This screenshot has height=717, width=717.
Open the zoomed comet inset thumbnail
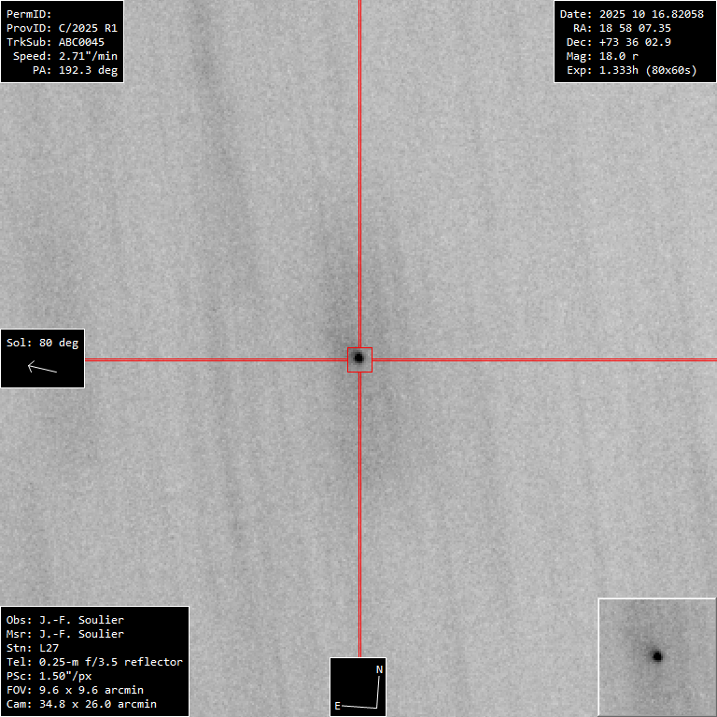click(656, 656)
